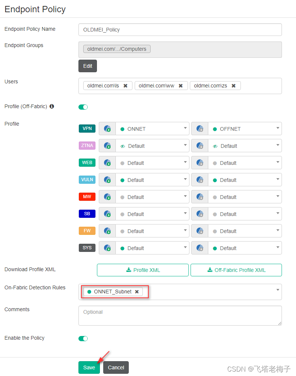
Task: Remove user oldmei.com\ww
Action: point(181,86)
